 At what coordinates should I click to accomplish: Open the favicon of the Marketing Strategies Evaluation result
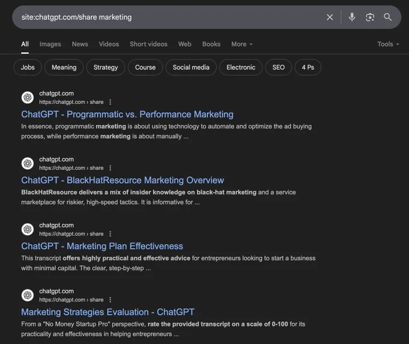click(x=28, y=295)
